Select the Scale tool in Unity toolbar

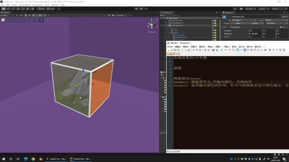(x=18, y=9)
